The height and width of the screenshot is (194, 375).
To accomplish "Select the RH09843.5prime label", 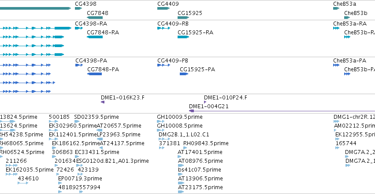I will 206,143.
